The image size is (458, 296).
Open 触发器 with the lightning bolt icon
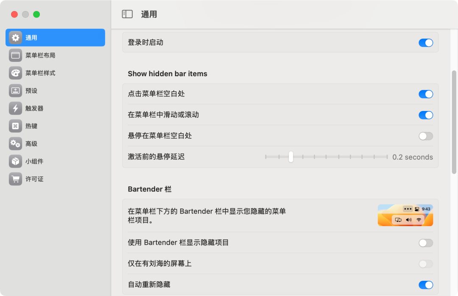pos(16,108)
